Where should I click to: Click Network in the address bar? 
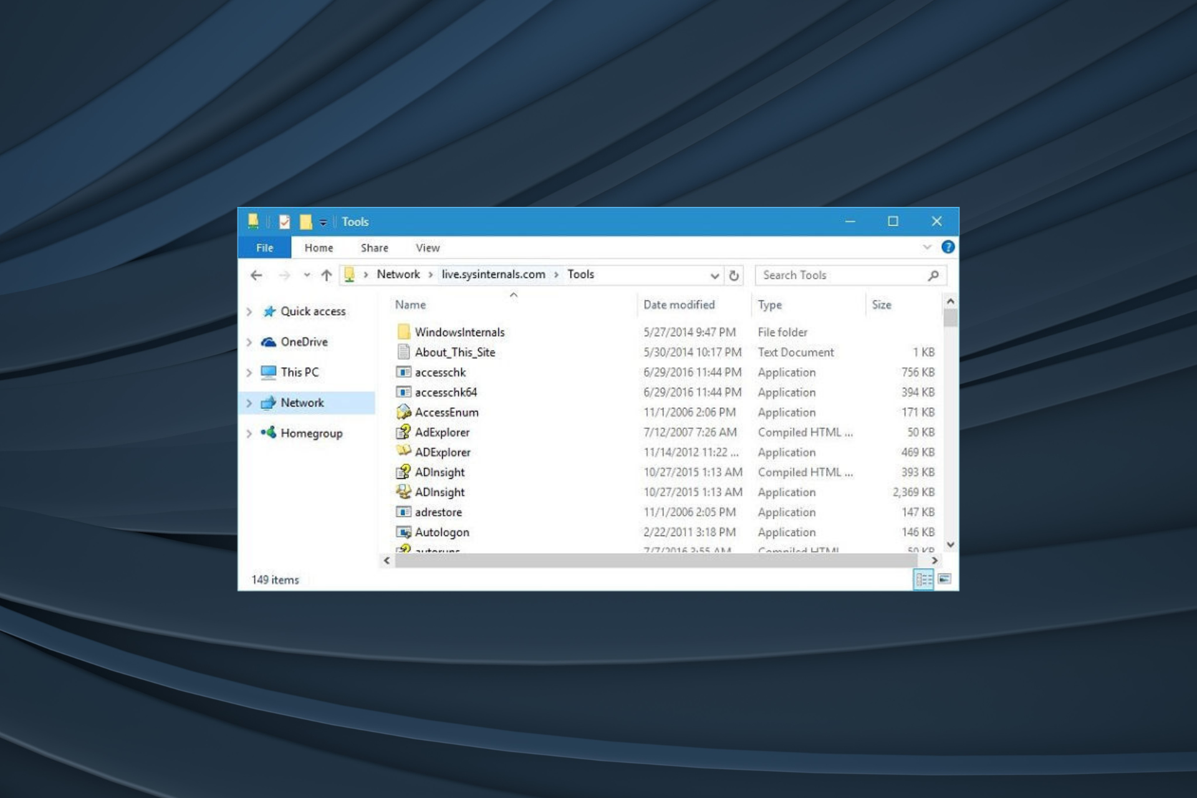click(398, 274)
